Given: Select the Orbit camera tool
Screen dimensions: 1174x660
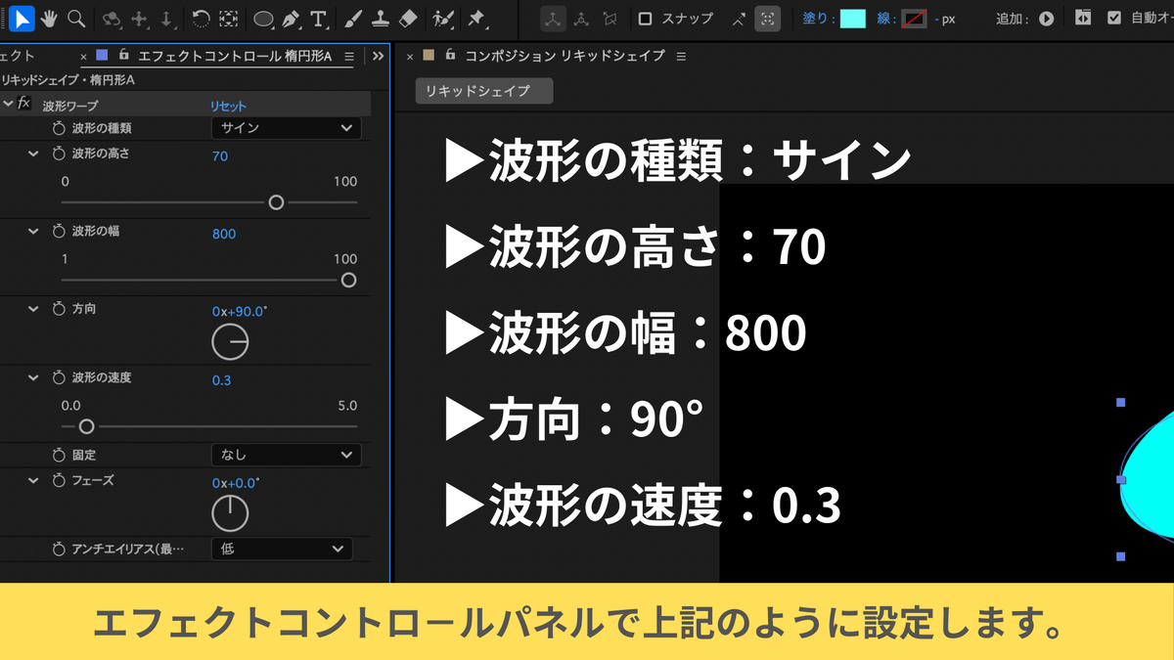Looking at the screenshot, I should 113,19.
